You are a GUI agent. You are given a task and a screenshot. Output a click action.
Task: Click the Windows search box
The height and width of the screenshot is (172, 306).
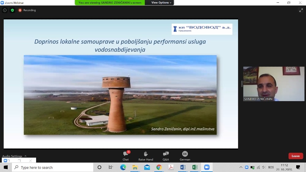(53, 167)
